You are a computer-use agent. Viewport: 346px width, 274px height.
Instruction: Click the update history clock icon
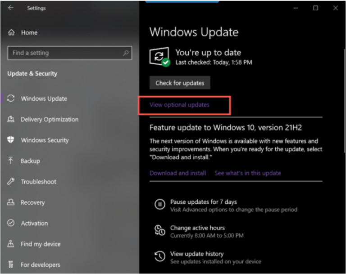point(160,256)
